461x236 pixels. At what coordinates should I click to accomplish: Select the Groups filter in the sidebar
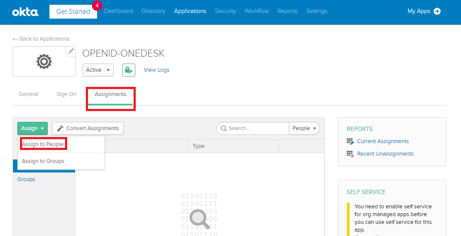point(26,179)
